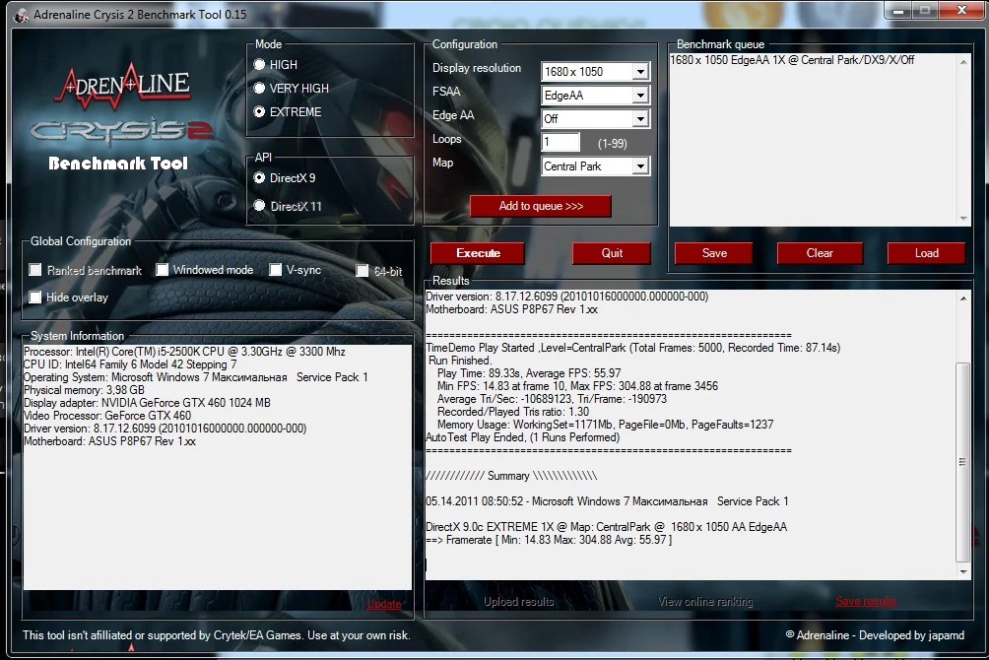This screenshot has height=660, width=989.
Task: Toggle Windowed mode checkbox
Action: point(163,270)
